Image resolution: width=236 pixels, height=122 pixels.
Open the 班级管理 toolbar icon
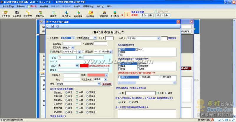click(x=28, y=14)
